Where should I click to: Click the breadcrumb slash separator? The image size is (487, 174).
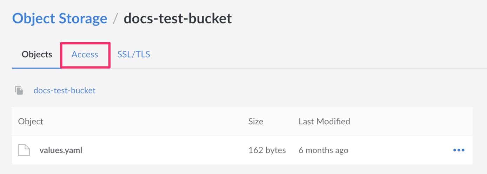[115, 19]
